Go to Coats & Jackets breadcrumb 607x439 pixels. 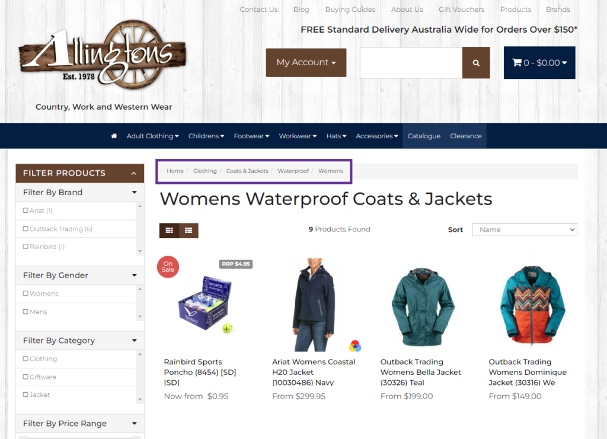click(x=247, y=171)
